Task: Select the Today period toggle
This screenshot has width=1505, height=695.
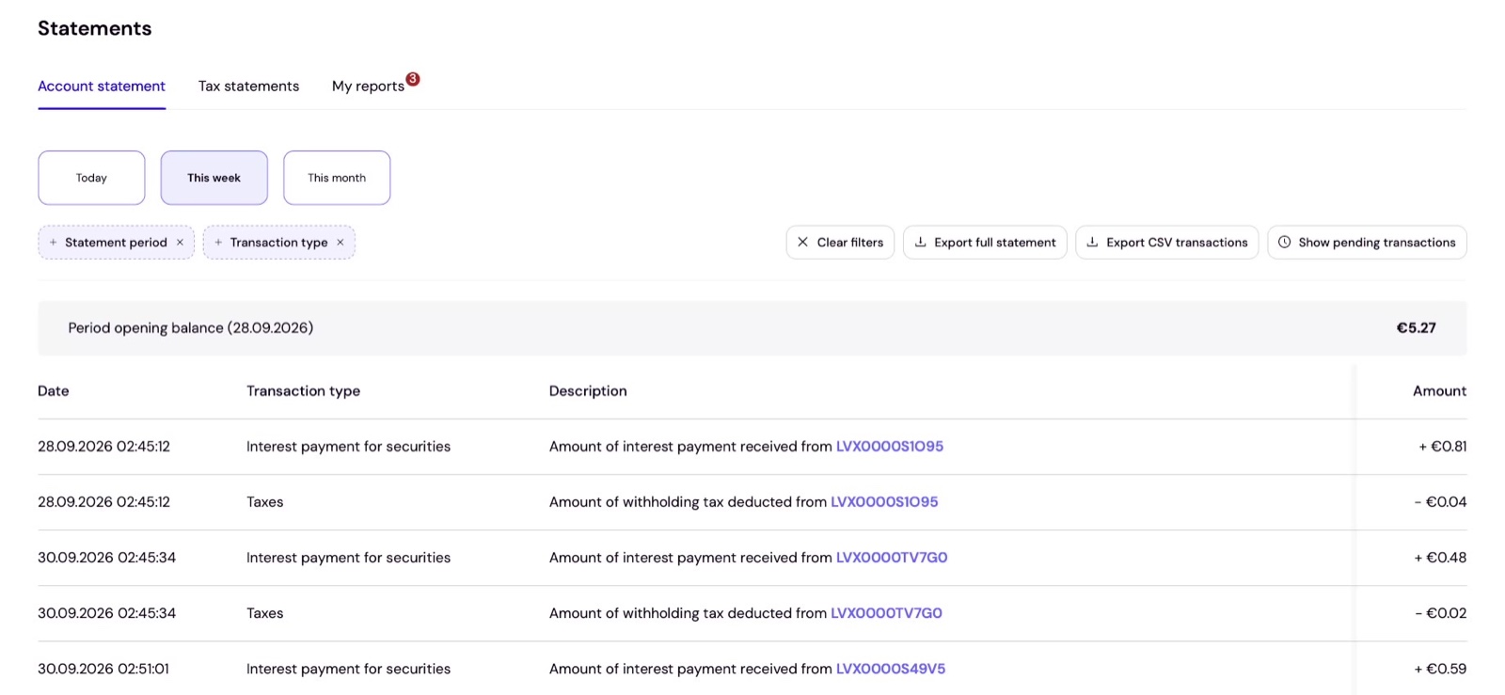Action: (x=91, y=178)
